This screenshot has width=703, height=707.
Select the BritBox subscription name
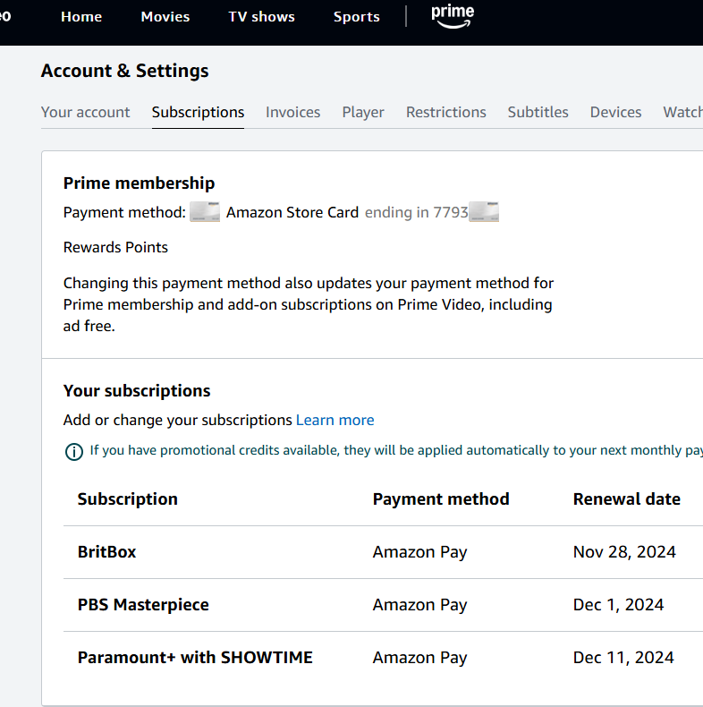click(107, 551)
